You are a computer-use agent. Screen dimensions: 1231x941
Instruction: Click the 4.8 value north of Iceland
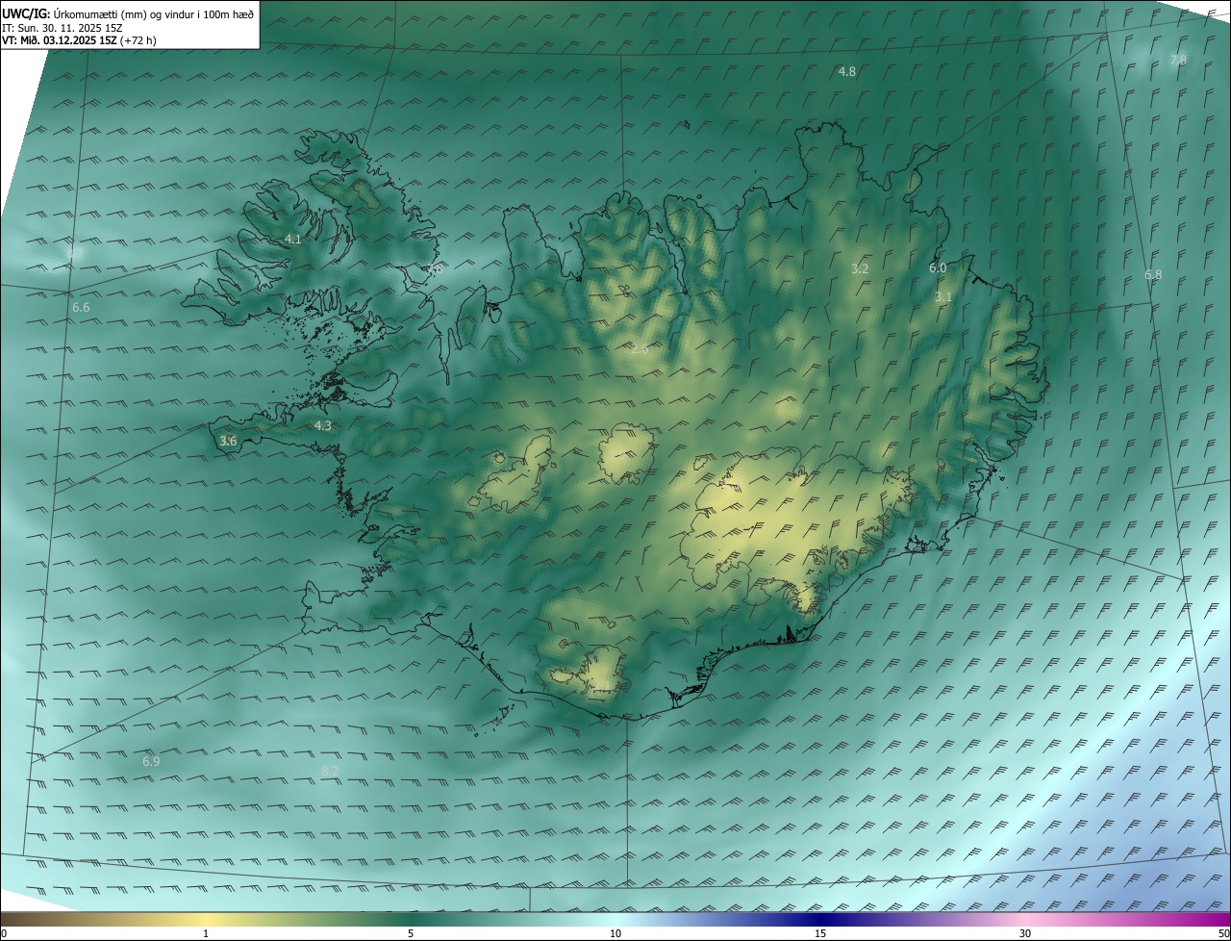847,71
